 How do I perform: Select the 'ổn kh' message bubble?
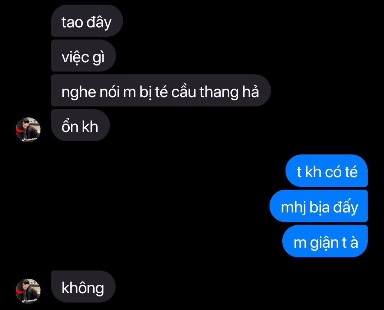(80, 125)
